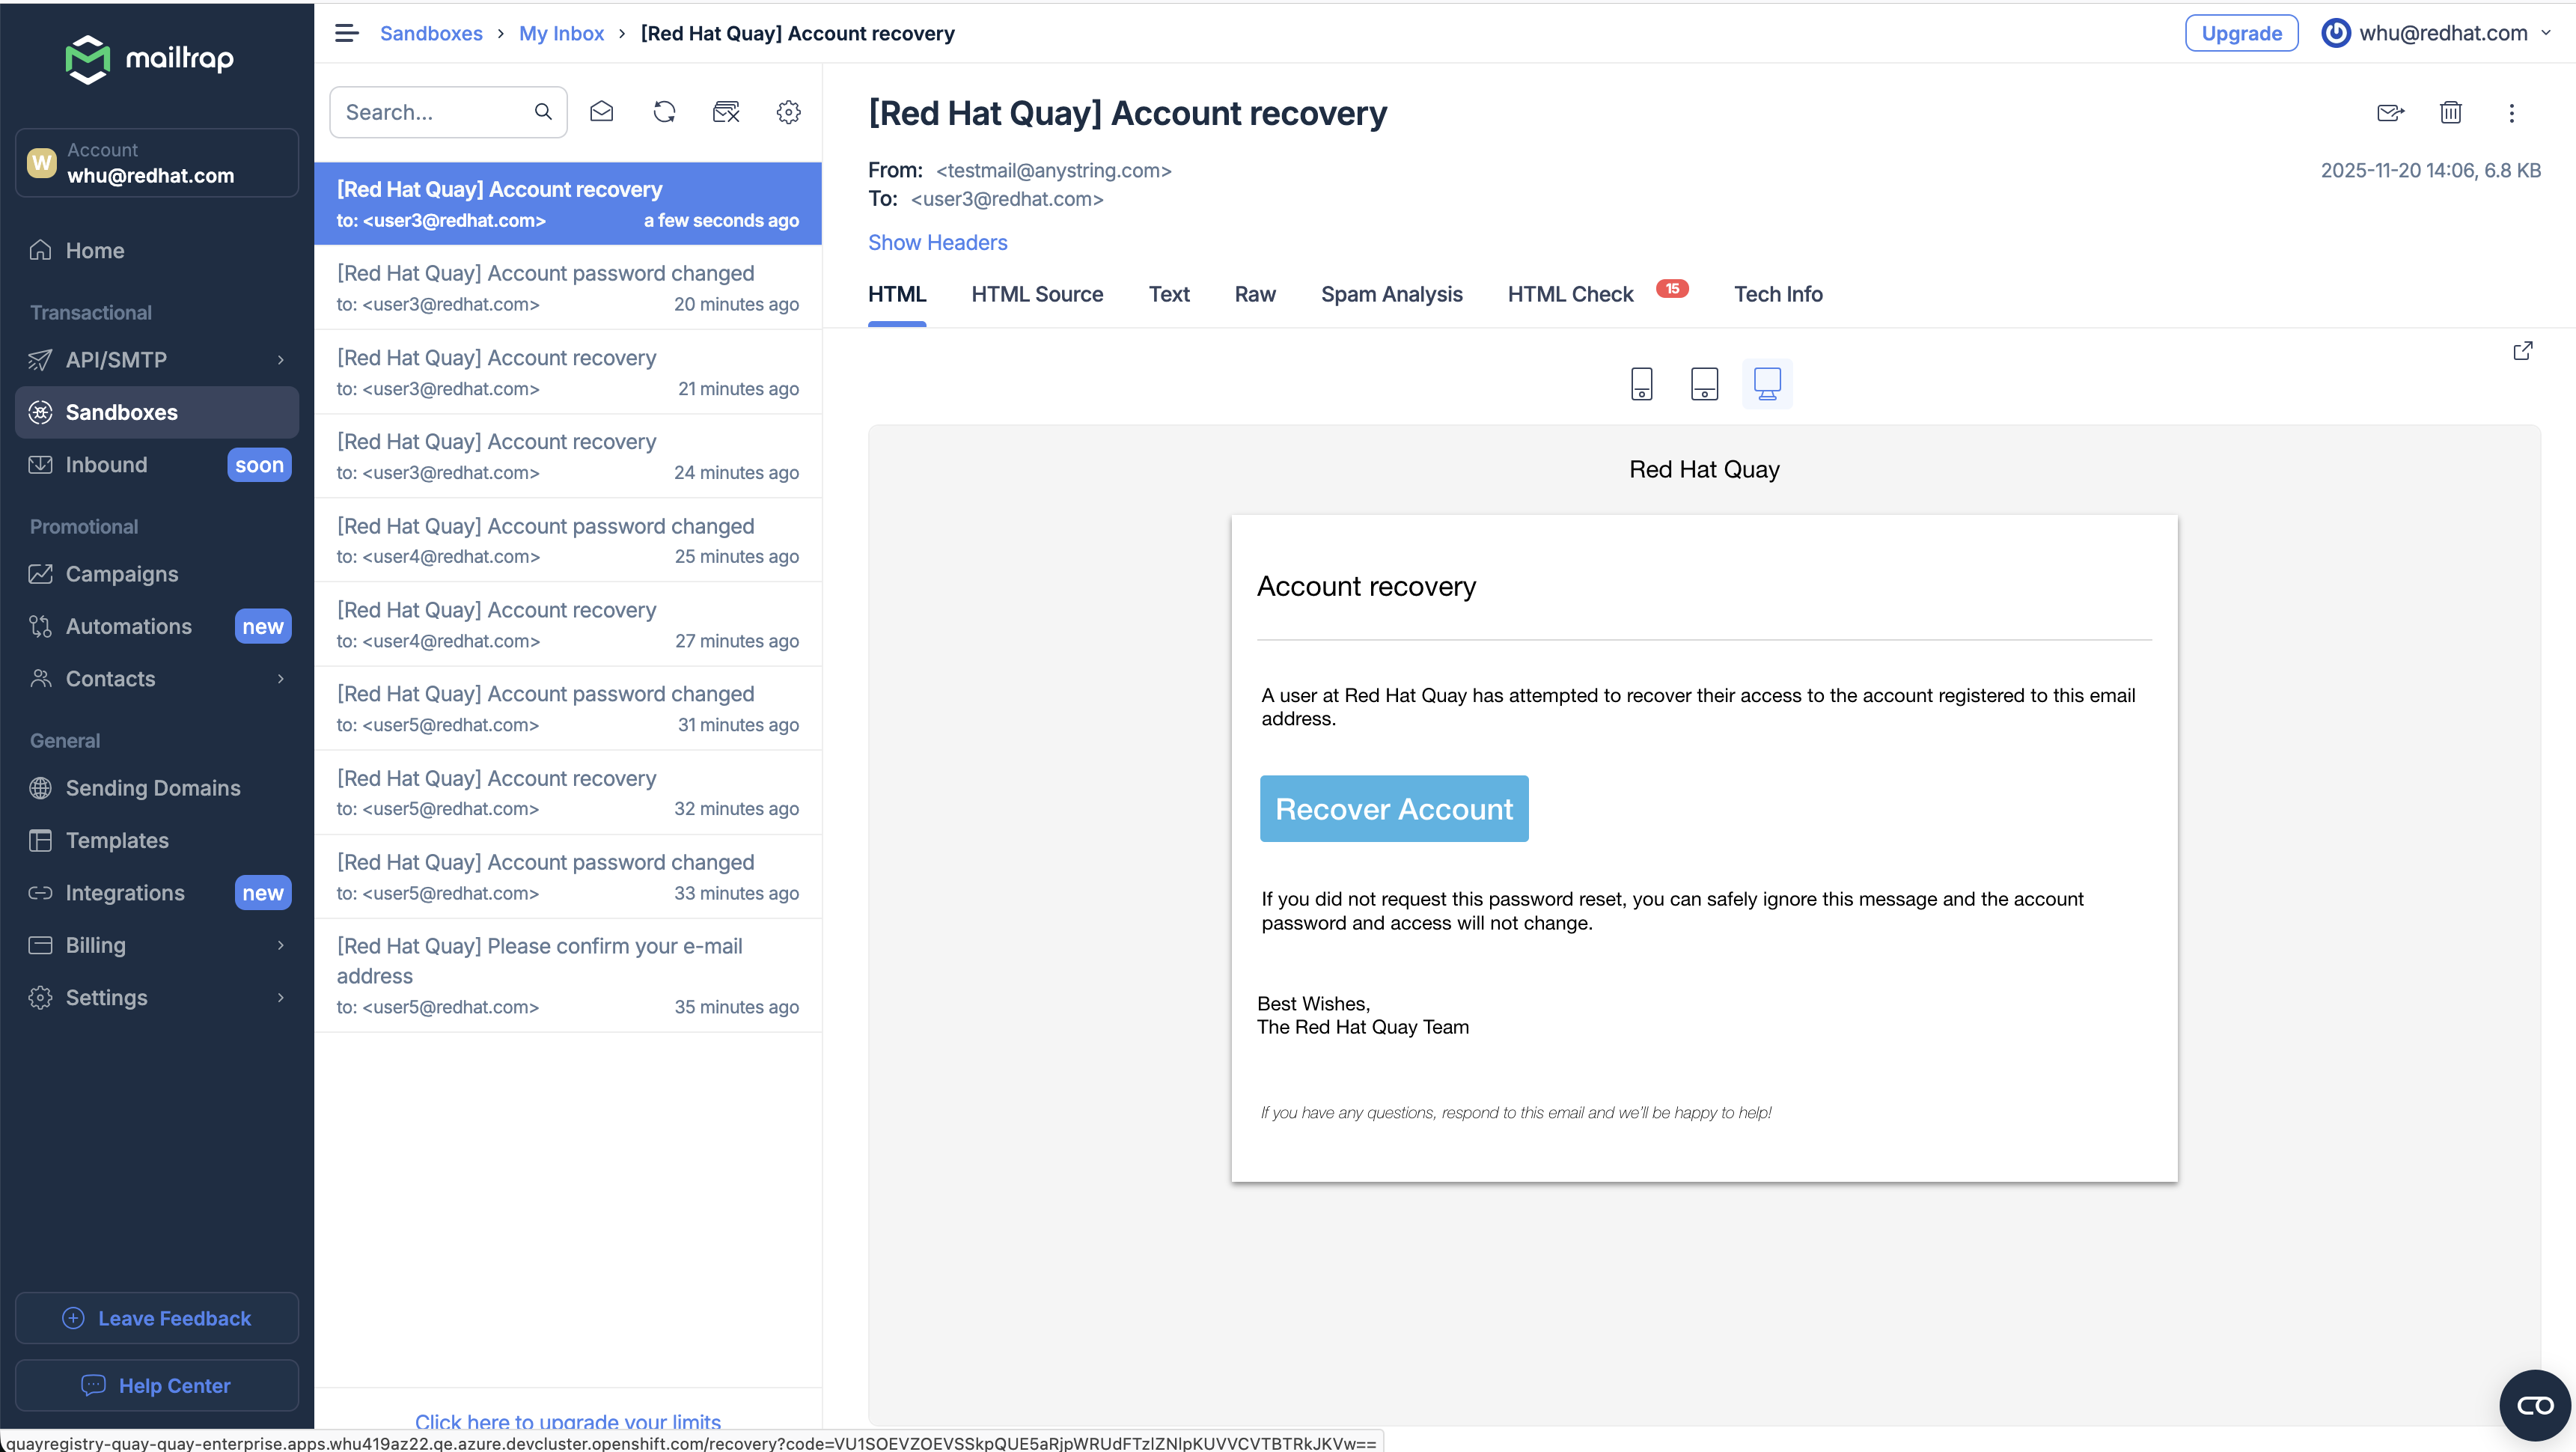
Task: Select the desktop preview mode
Action: (x=1767, y=384)
